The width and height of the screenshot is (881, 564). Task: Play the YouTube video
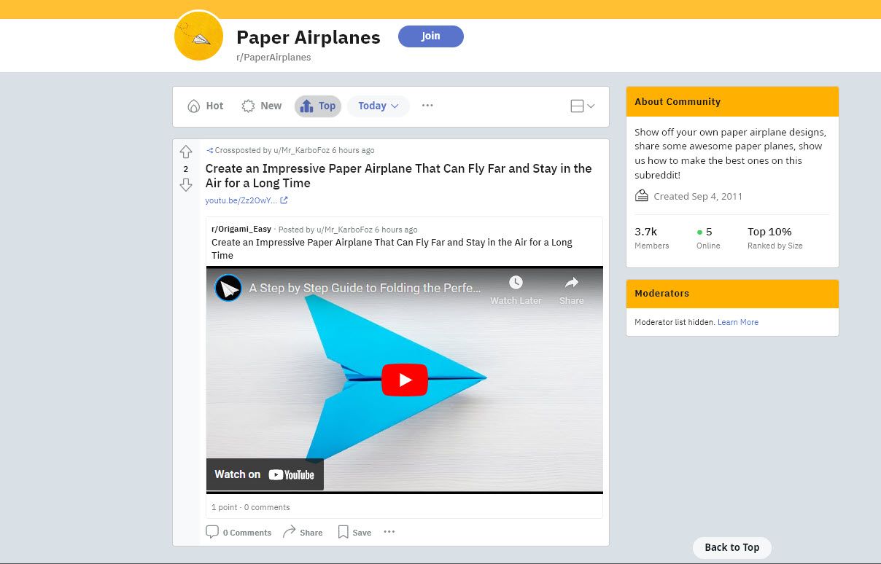click(x=405, y=380)
